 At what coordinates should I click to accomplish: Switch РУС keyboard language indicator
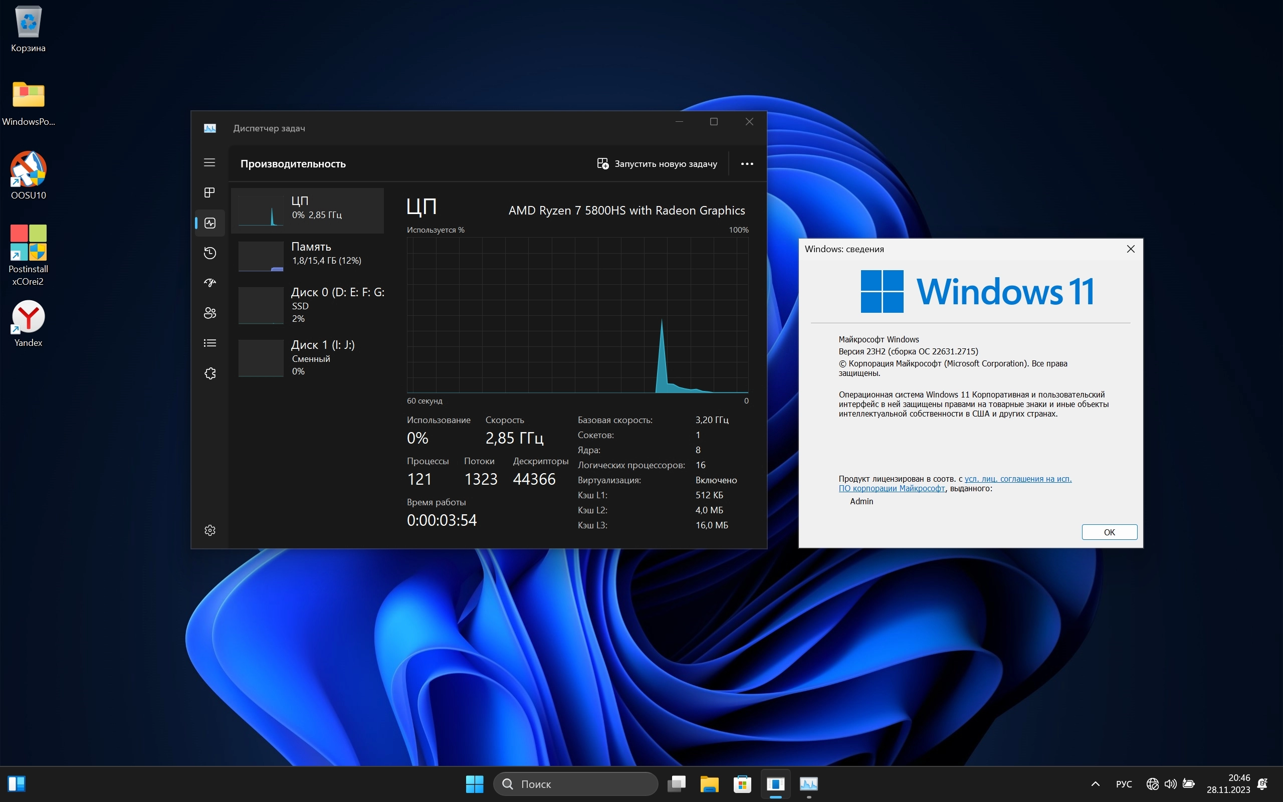tap(1124, 784)
